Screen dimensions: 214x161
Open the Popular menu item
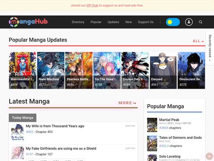coord(96,22)
